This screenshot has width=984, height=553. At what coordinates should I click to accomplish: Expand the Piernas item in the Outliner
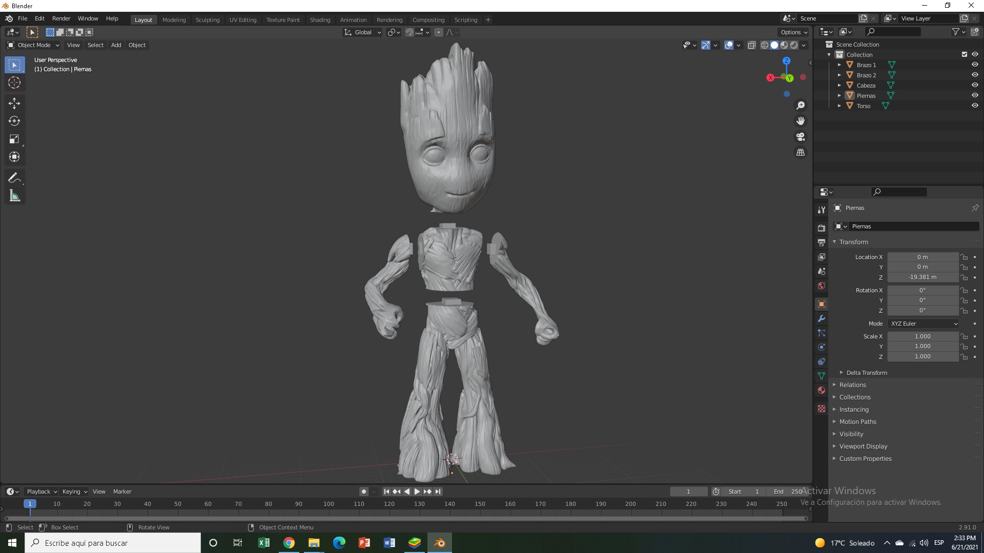(839, 95)
